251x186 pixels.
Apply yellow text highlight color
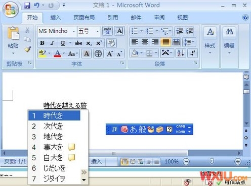pyautogui.click(x=43, y=53)
